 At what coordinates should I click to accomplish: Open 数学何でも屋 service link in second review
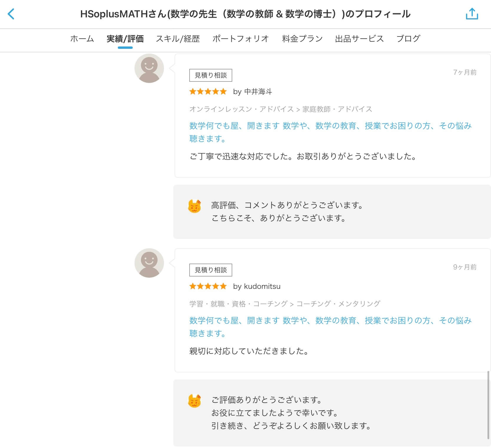click(330, 327)
